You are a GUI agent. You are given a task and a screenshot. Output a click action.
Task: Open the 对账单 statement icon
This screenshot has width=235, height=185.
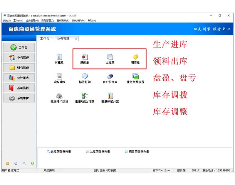pyautogui.click(x=59, y=59)
